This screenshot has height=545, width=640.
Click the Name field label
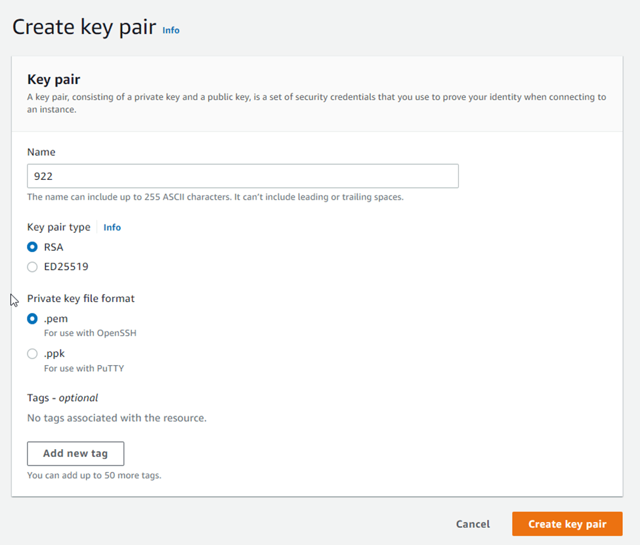point(41,152)
